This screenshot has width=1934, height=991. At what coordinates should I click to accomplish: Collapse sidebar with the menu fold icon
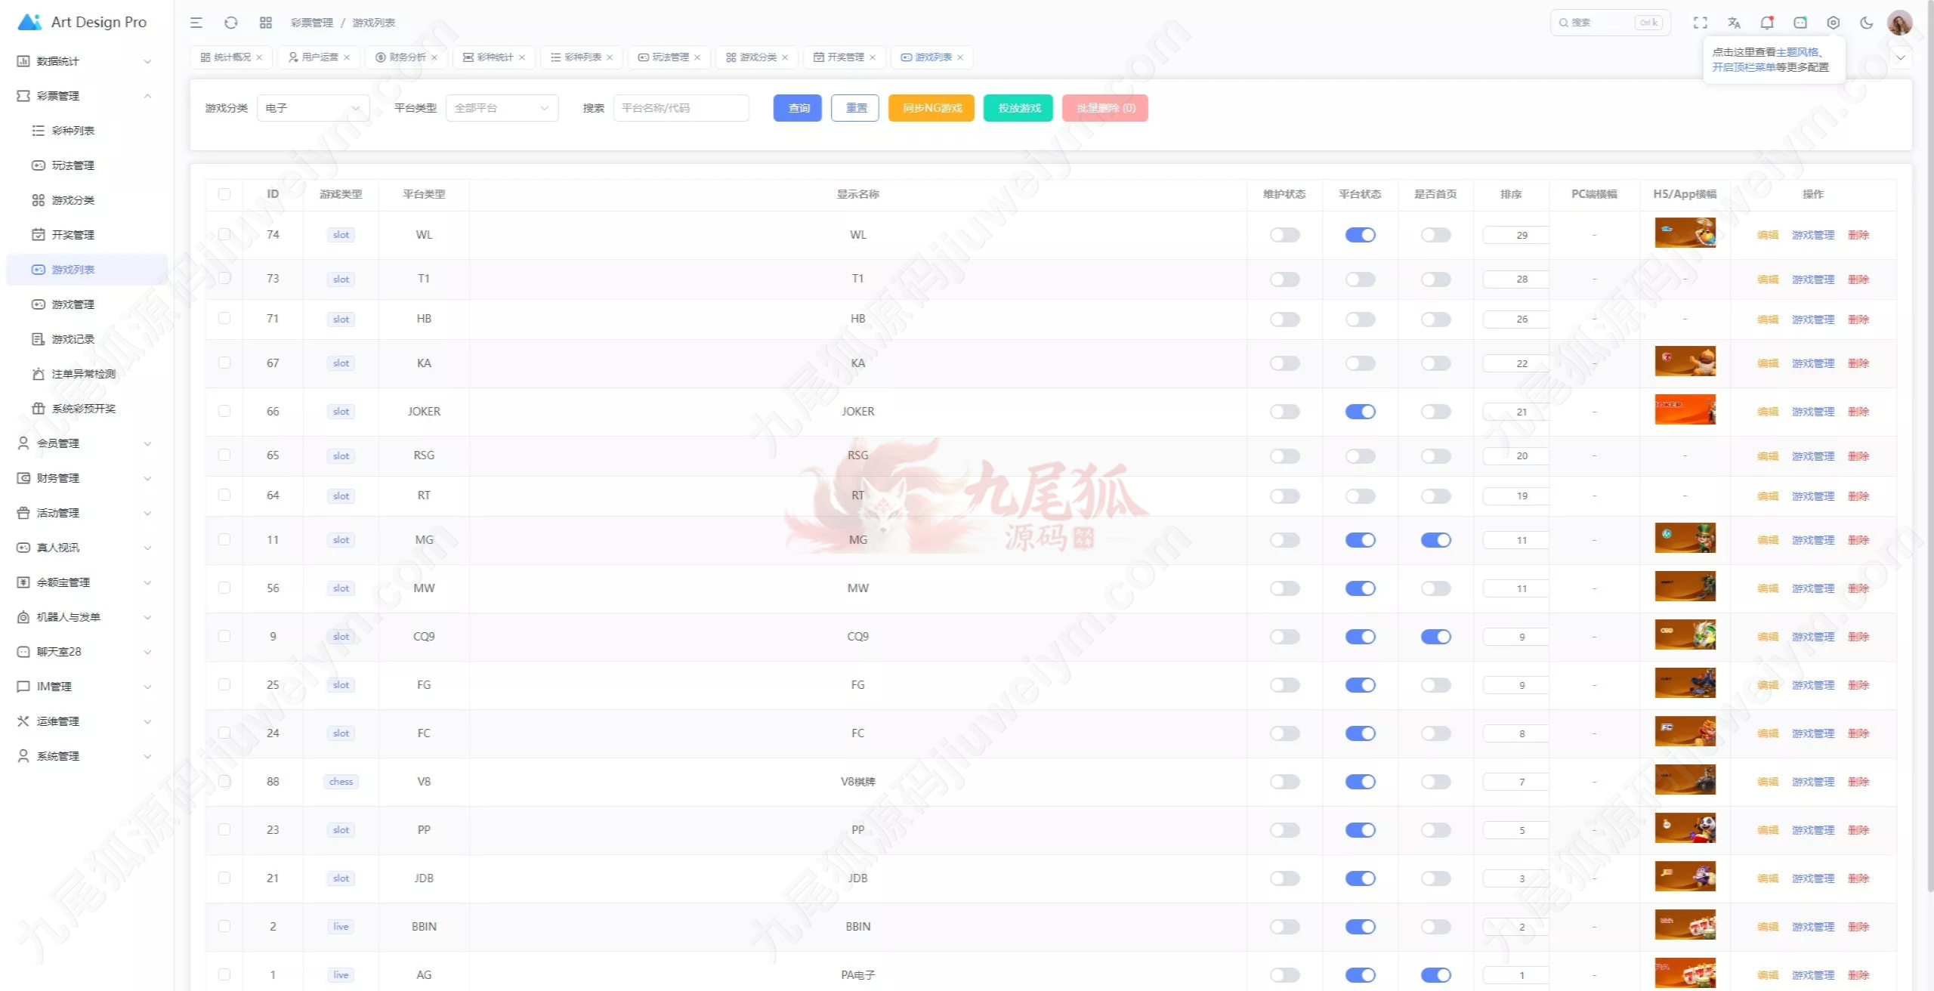[196, 23]
